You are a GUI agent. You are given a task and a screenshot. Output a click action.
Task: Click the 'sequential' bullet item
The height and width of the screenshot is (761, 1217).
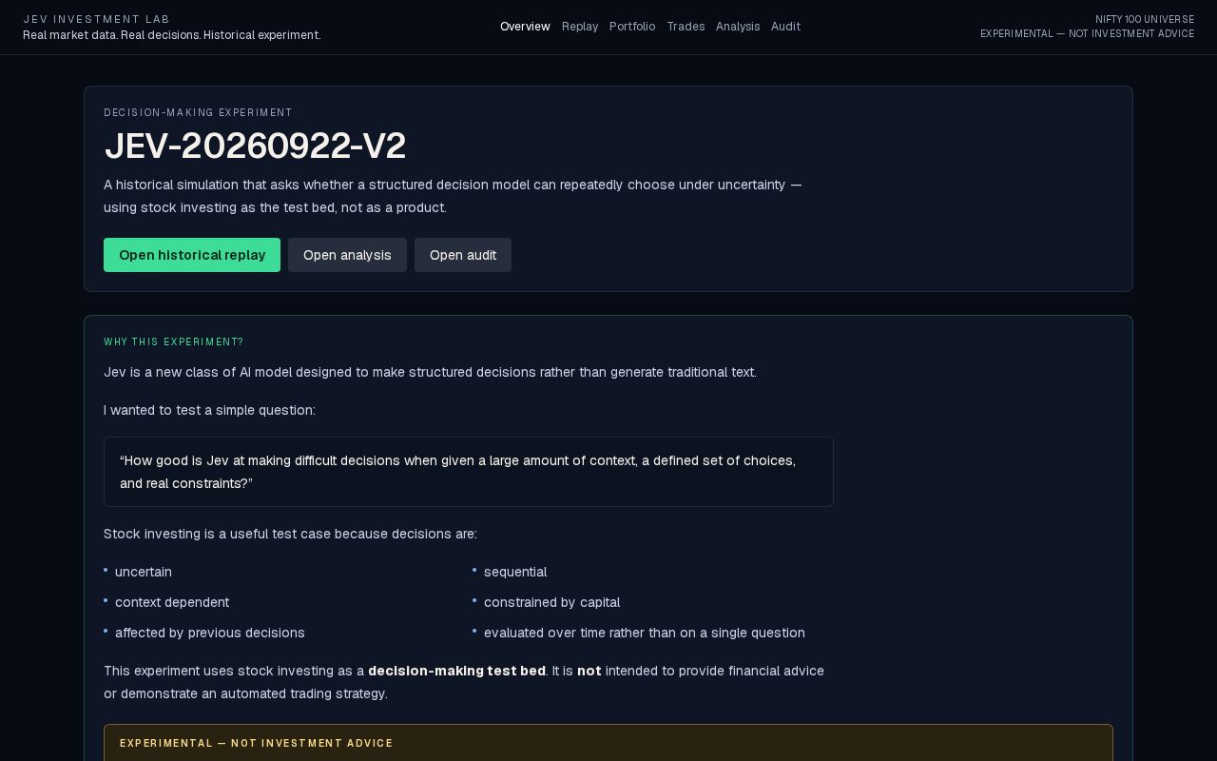[515, 572]
